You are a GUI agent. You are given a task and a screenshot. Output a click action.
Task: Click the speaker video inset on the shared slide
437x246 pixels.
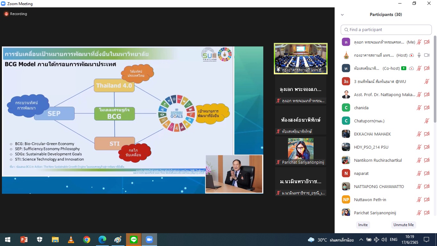[x=234, y=174]
